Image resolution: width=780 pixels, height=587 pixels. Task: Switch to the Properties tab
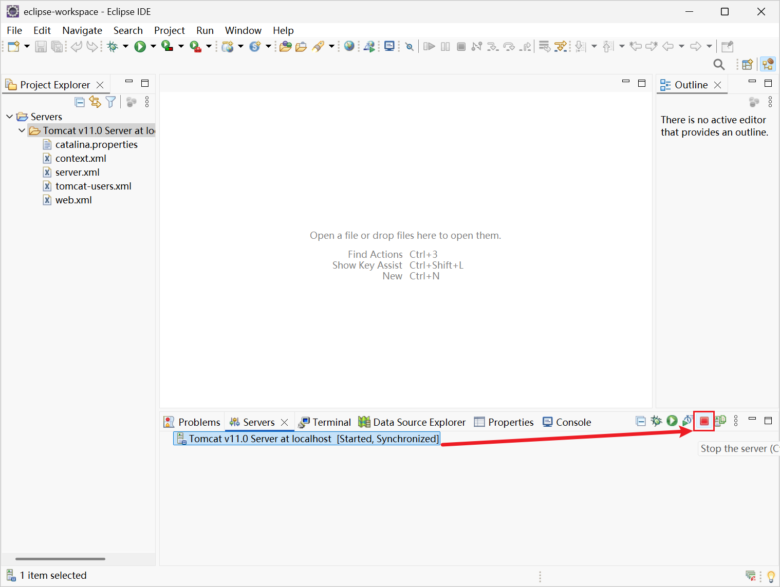(504, 422)
